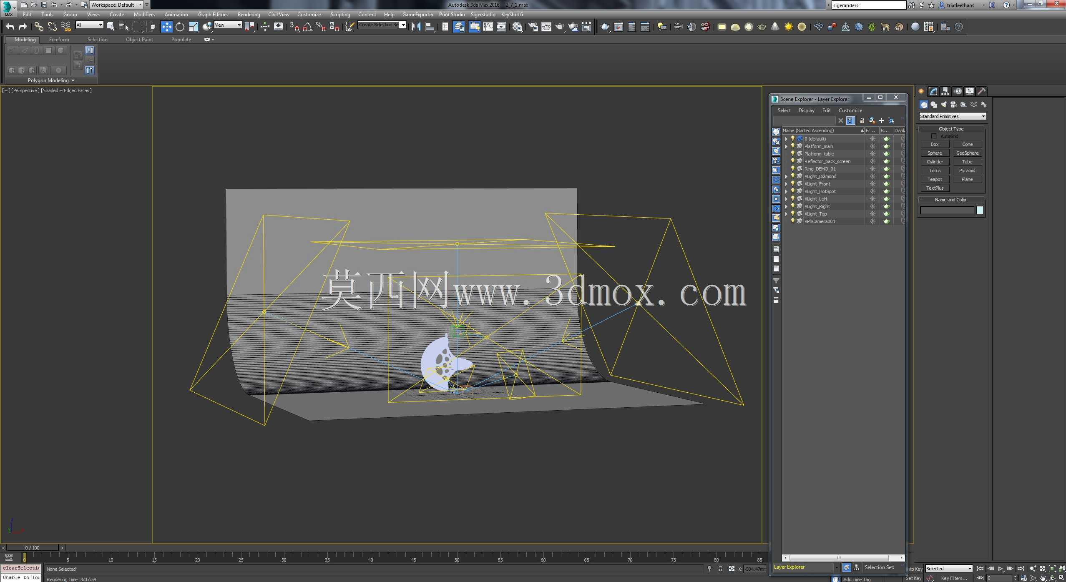1066x582 pixels.
Task: Open the Rendering menu
Action: click(x=249, y=15)
